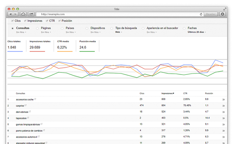Expand details arrows for carpriss row
234x144 pixels.
(x=224, y=106)
